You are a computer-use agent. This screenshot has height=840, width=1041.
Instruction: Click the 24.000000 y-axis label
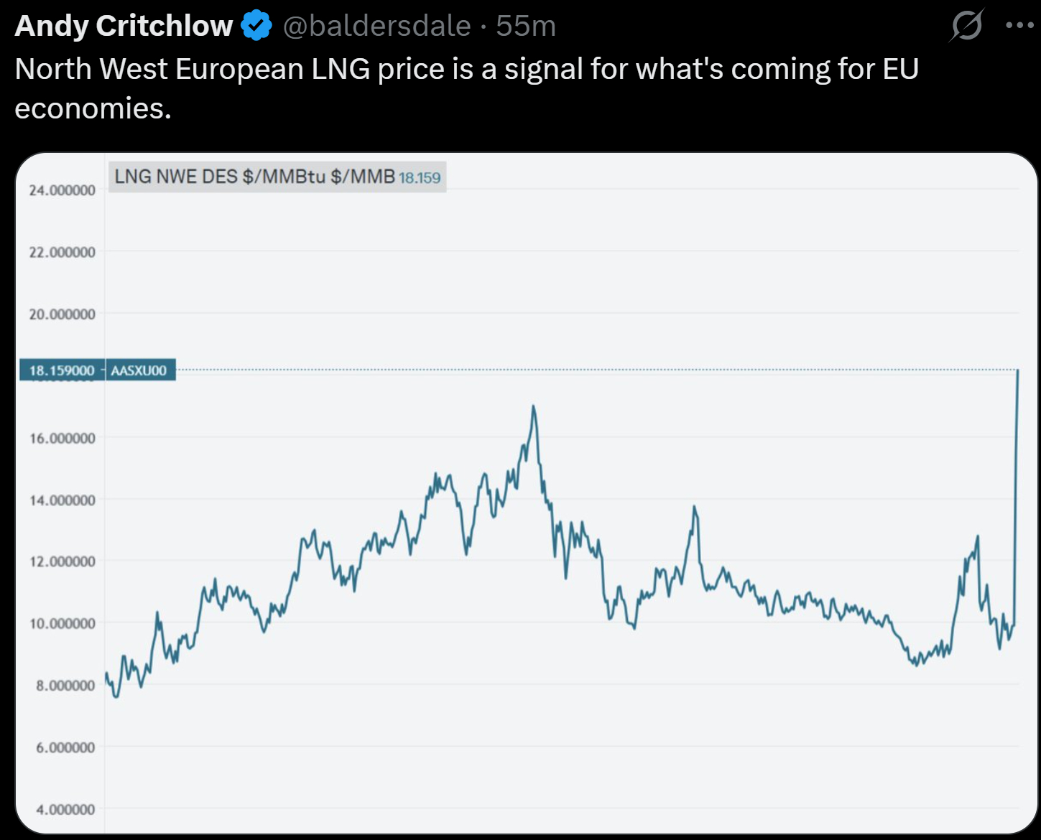[62, 190]
